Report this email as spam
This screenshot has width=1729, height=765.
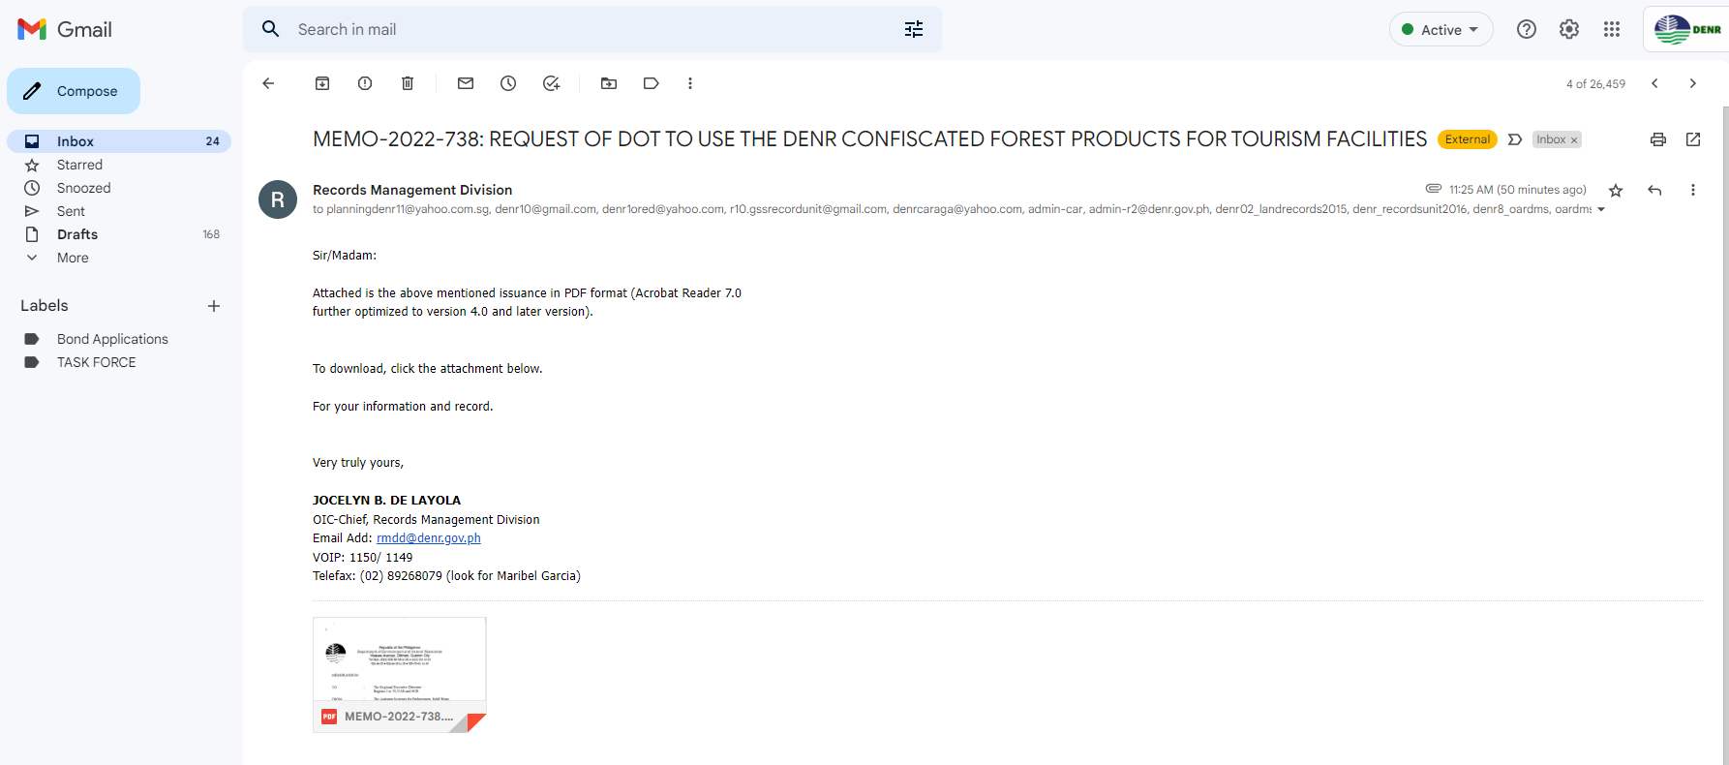click(365, 83)
